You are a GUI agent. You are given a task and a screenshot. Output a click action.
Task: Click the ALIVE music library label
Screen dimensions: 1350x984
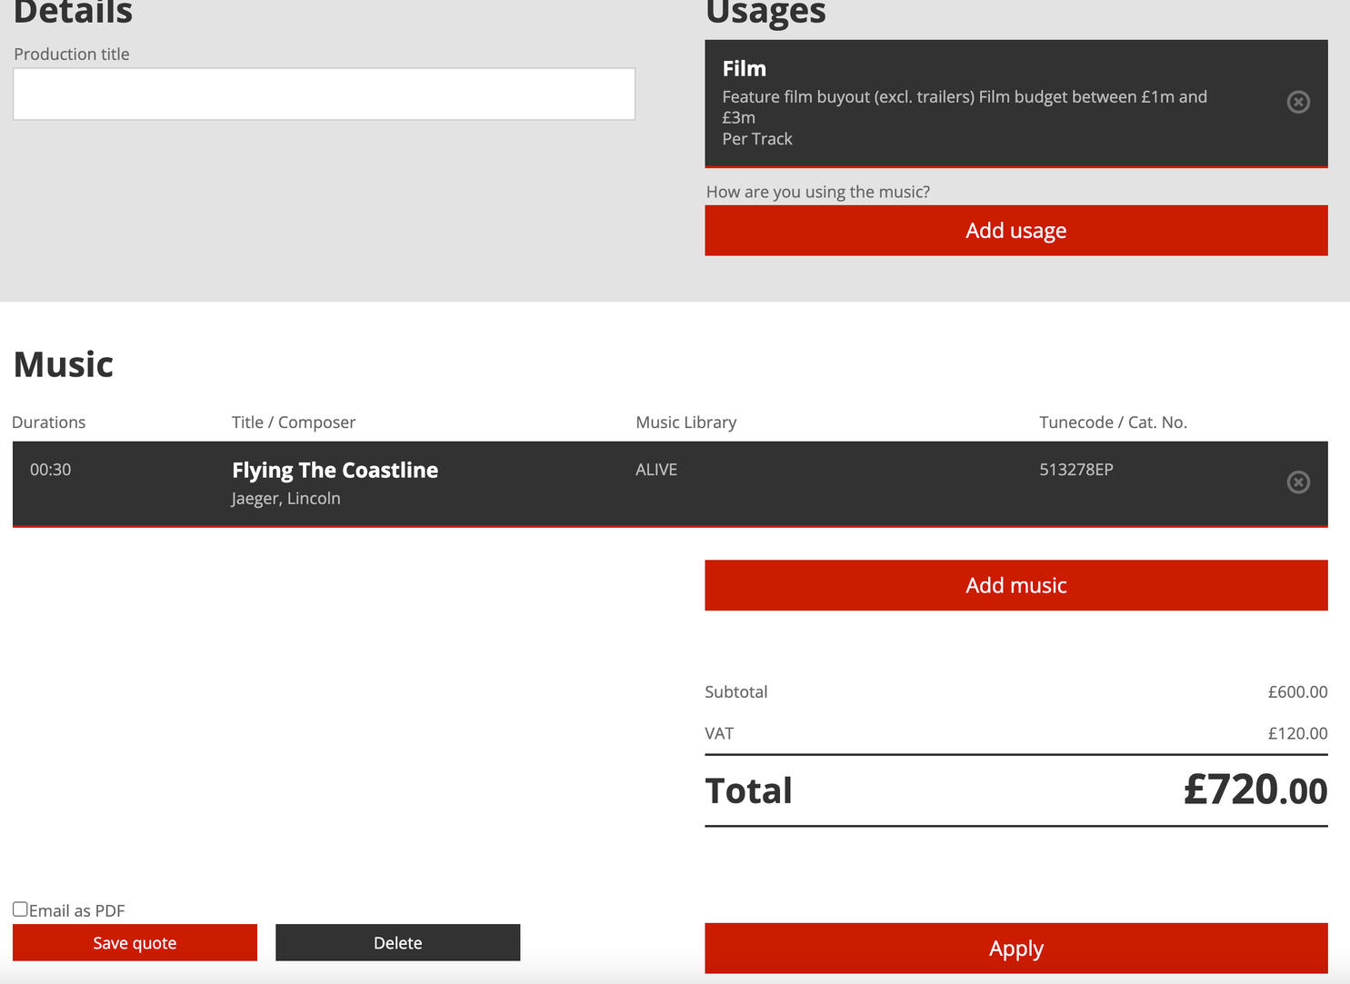655,470
